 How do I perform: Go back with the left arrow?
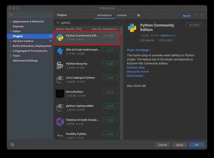(196, 15)
